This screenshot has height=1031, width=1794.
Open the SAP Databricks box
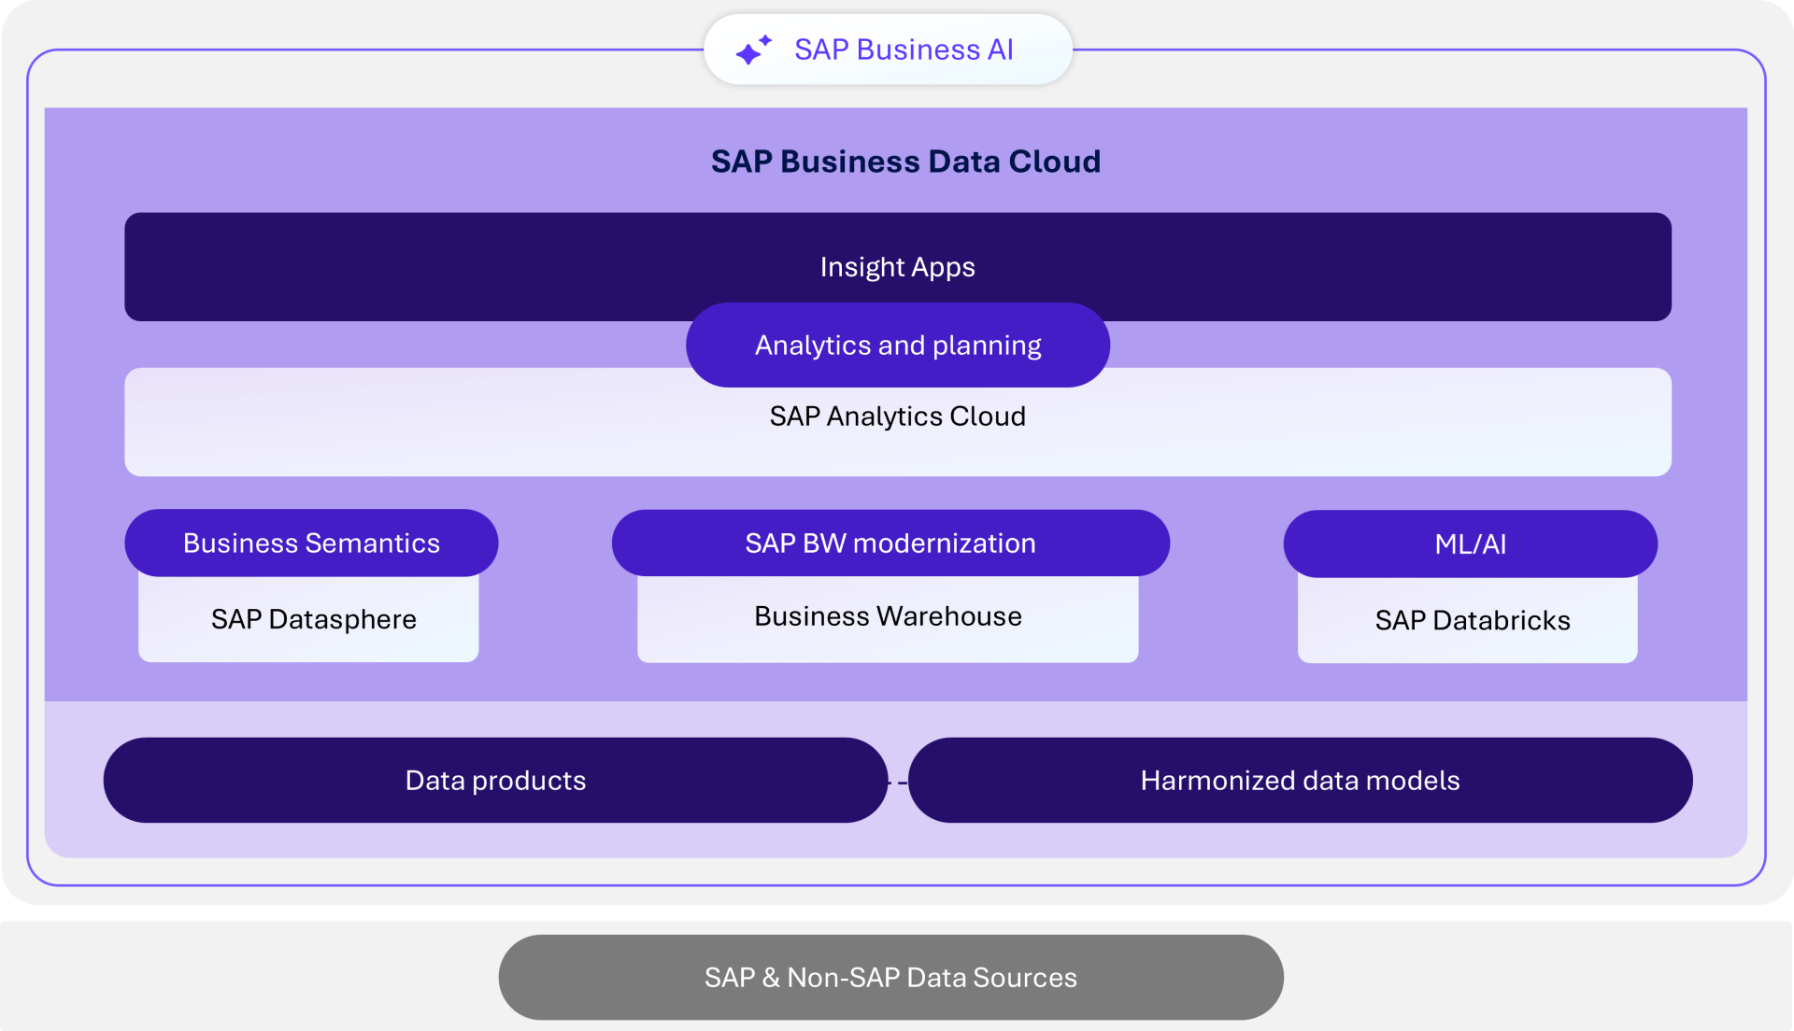click(1472, 620)
